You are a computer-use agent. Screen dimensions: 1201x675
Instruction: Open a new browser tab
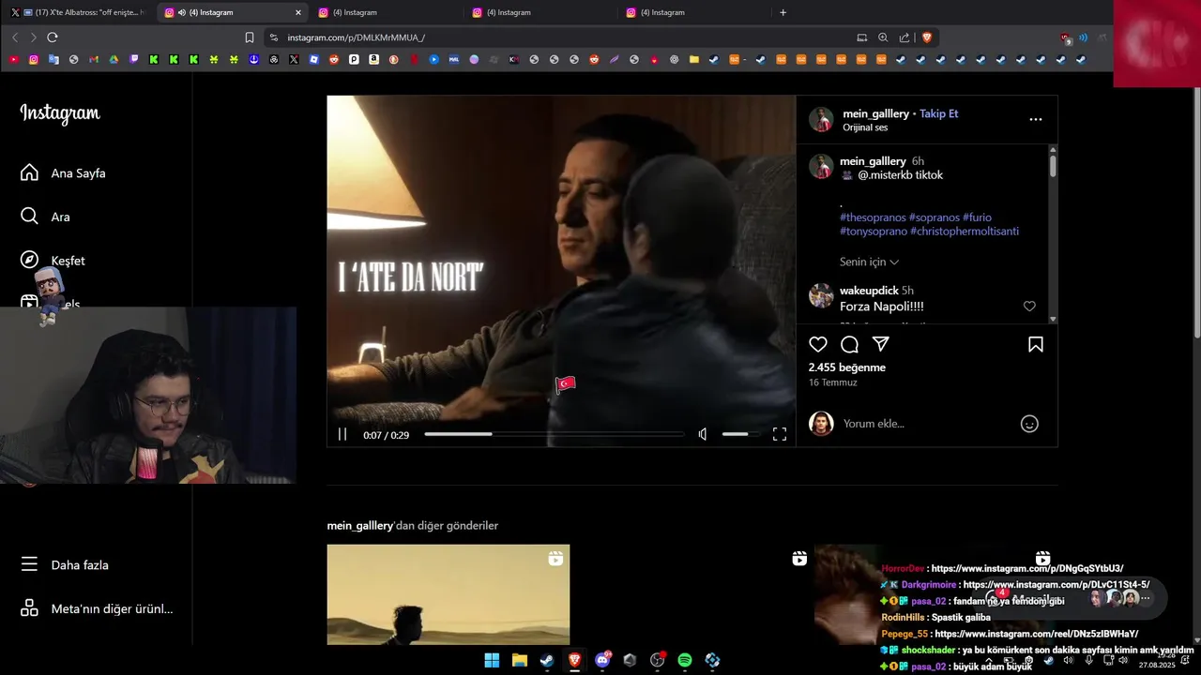783,12
